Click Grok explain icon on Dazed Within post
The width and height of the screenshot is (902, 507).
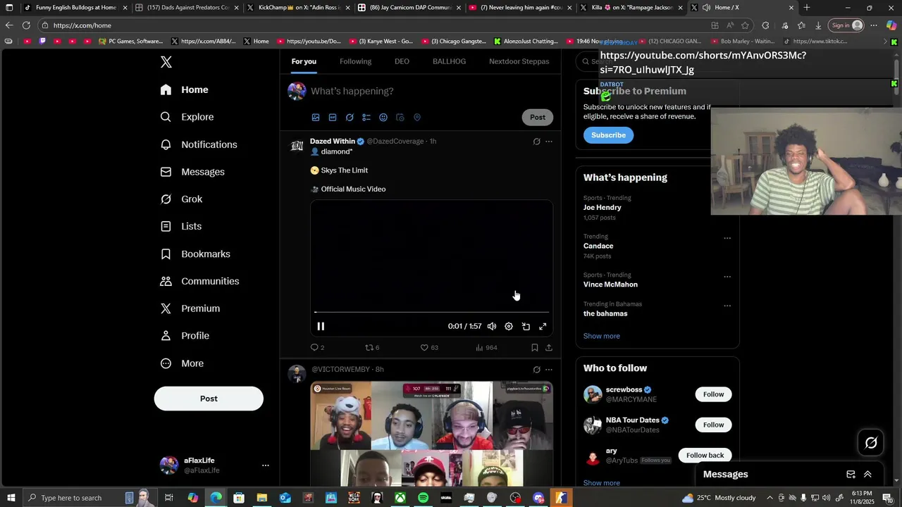coord(536,142)
